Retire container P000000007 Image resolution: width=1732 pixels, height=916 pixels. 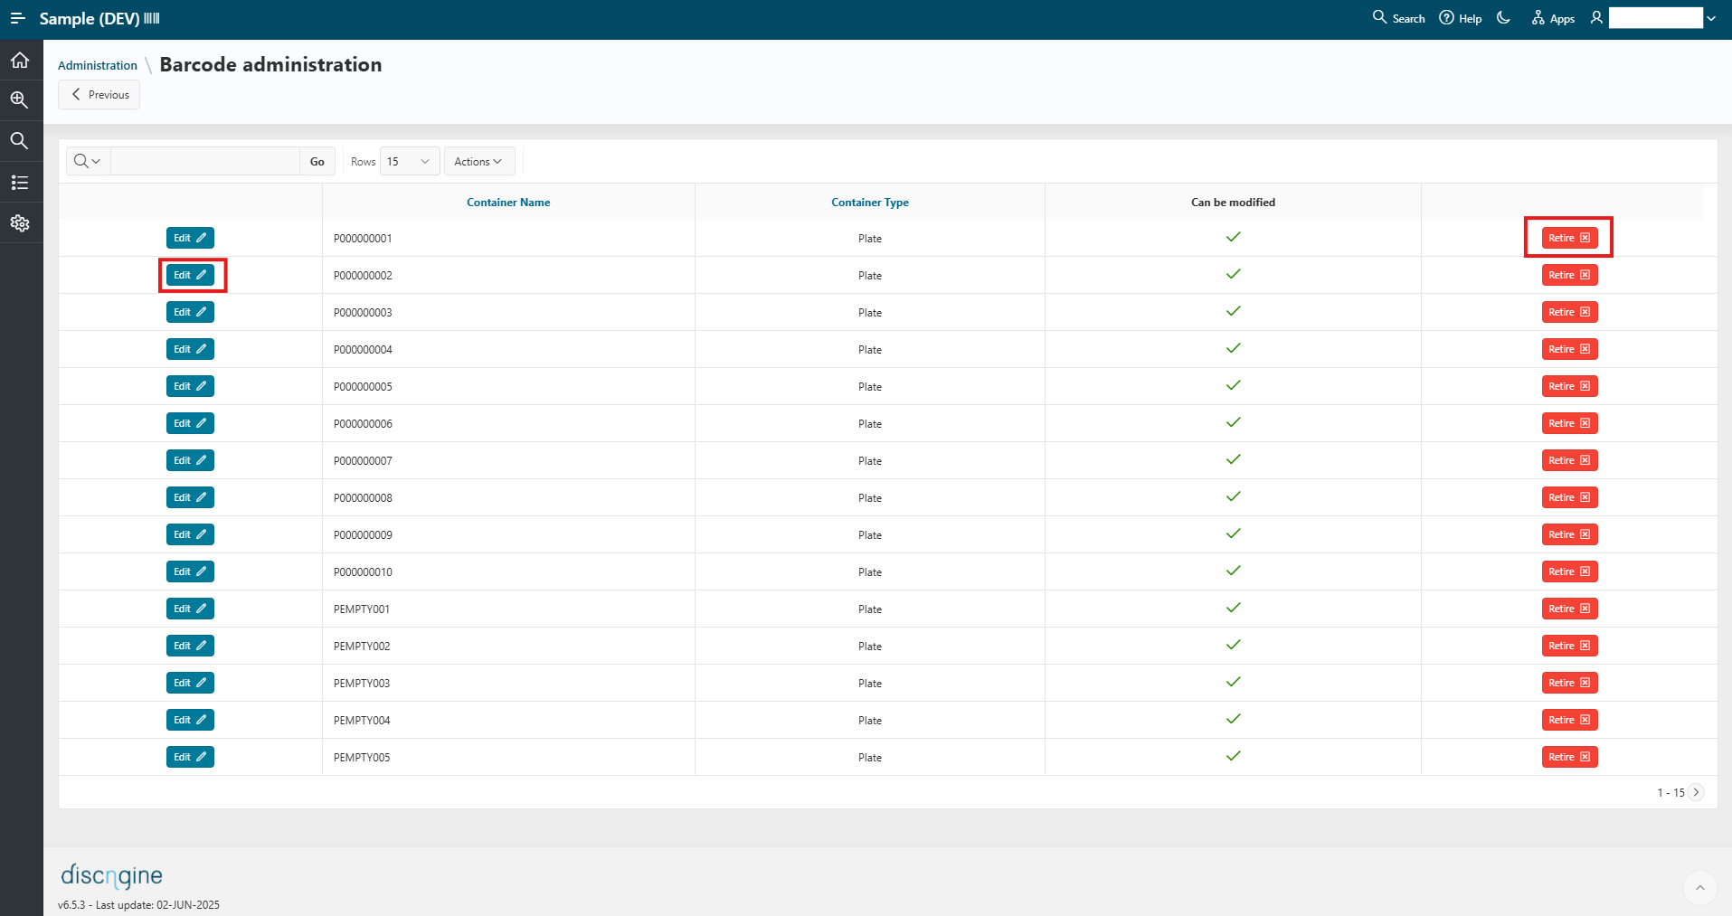tap(1569, 460)
